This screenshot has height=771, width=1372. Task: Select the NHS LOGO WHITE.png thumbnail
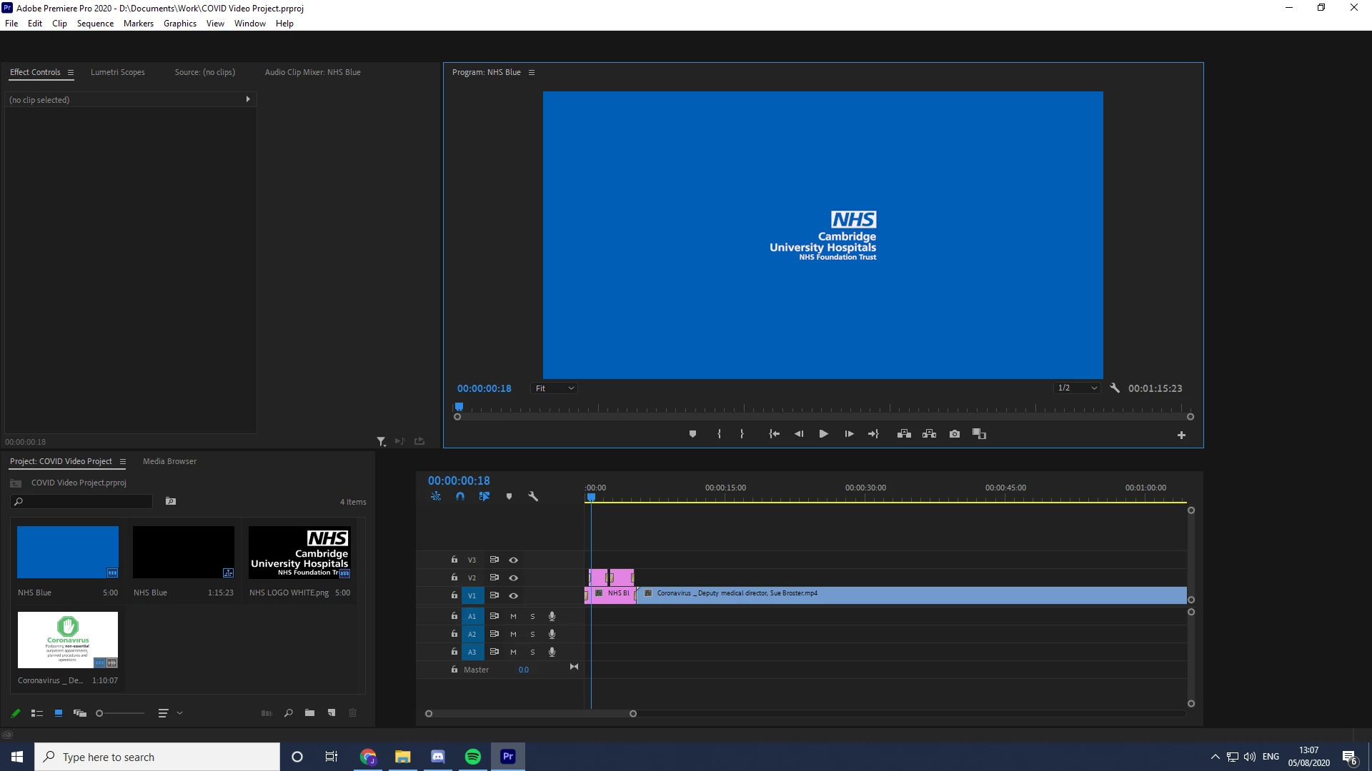(x=299, y=552)
